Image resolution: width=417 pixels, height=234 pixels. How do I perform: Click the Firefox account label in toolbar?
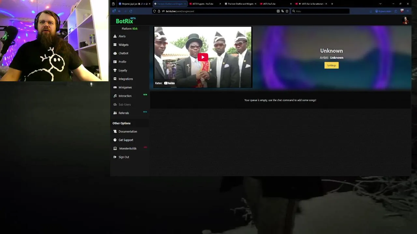pos(383,11)
